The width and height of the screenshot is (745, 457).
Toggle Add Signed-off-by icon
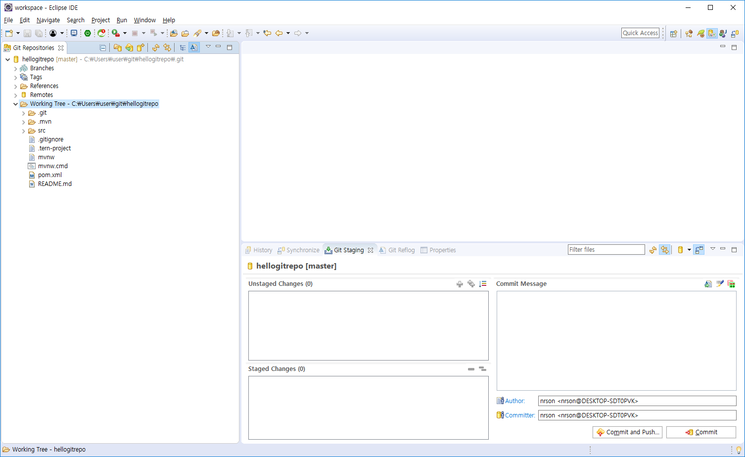tap(720, 284)
